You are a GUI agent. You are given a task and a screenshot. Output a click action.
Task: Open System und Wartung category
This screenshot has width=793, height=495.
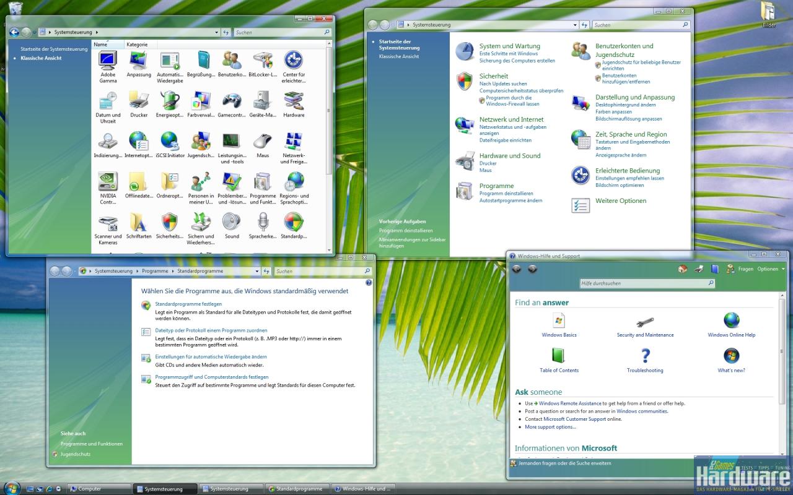click(509, 46)
